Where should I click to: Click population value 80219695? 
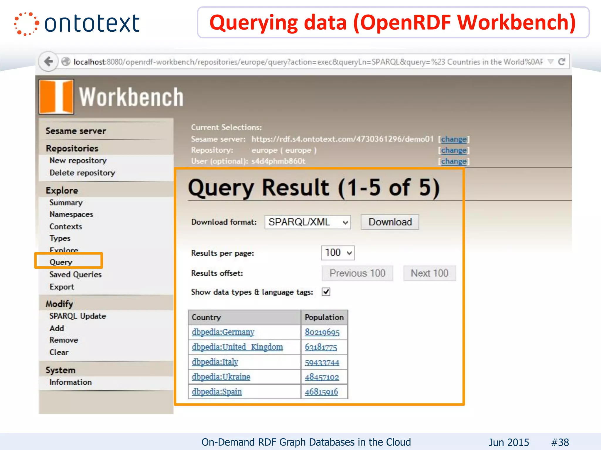(322, 332)
